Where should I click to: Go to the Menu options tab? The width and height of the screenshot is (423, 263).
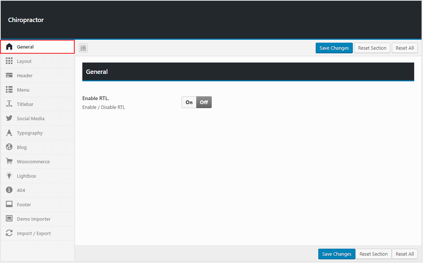(23, 90)
